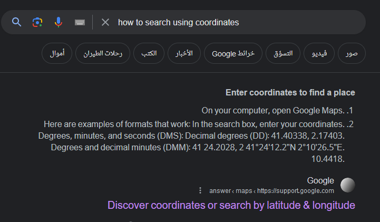The width and height of the screenshot is (380, 222).
Task: Click the Google result favicon circle
Action: (x=347, y=185)
